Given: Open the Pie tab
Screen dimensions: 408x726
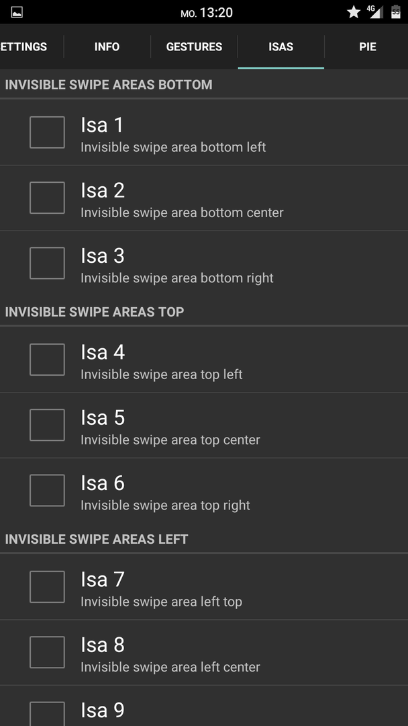Looking at the screenshot, I should [x=367, y=47].
